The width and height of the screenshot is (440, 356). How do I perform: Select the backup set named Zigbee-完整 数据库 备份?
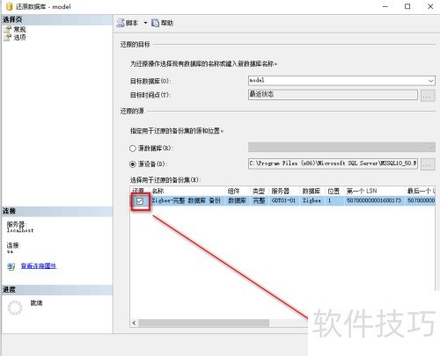[186, 200]
